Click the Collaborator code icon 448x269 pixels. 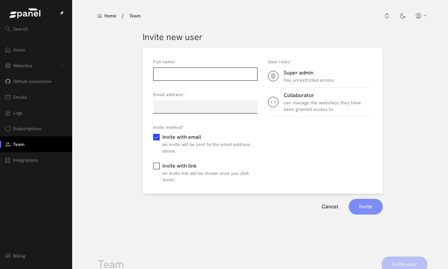coord(273,102)
